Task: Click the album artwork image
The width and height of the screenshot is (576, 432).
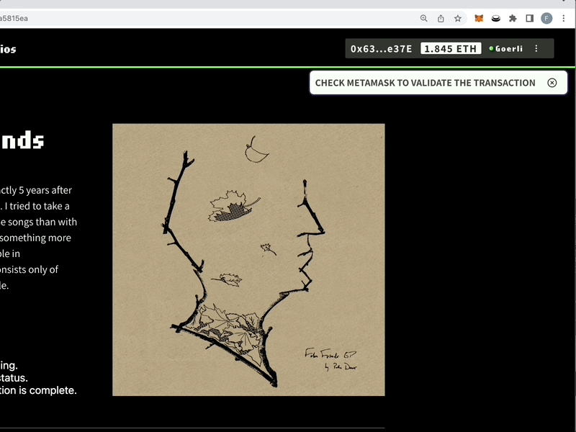Action: 248,260
